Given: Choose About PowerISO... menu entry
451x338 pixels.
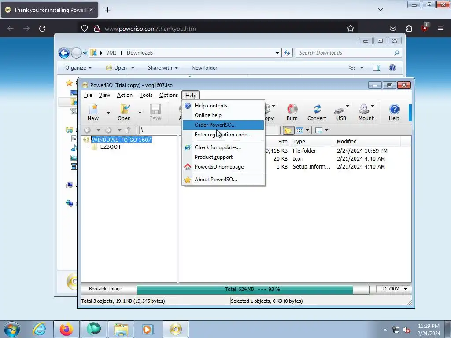Looking at the screenshot, I should [x=223, y=180].
